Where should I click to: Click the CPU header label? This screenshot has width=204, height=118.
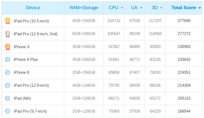pyautogui.click(x=113, y=8)
